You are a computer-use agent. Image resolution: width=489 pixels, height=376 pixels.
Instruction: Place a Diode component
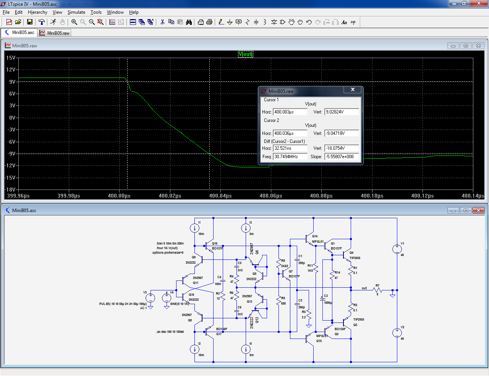274,22
